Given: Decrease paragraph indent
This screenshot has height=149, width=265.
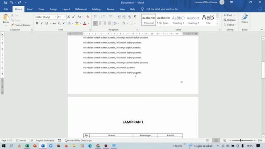Looking at the screenshot, I should (119, 17).
